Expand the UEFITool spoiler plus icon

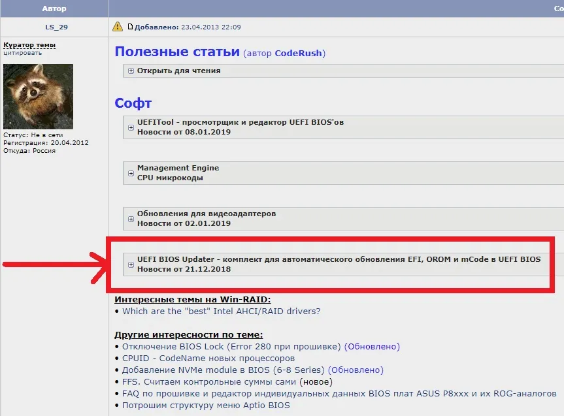coord(131,127)
